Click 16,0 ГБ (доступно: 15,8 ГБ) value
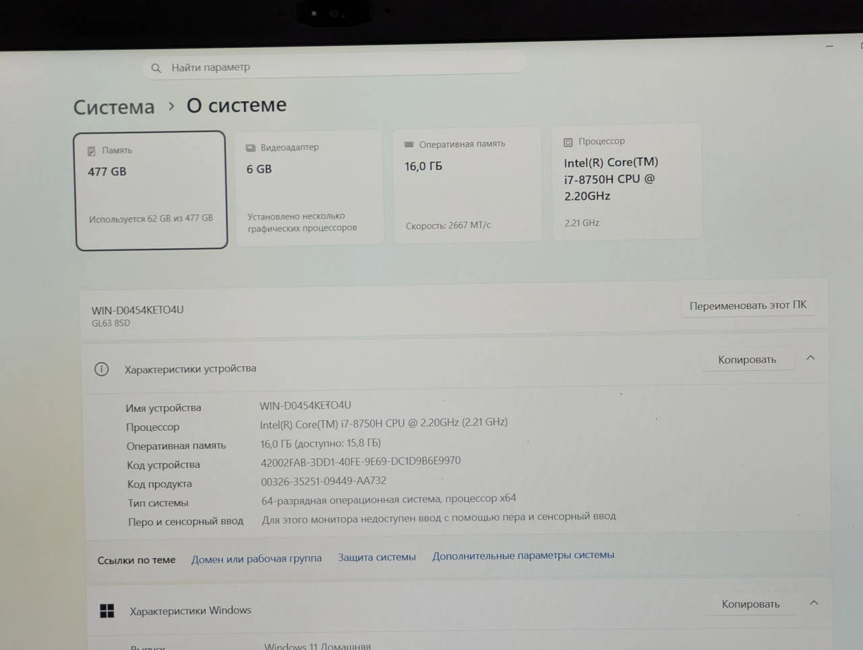Screen dimensions: 863x650 321,443
